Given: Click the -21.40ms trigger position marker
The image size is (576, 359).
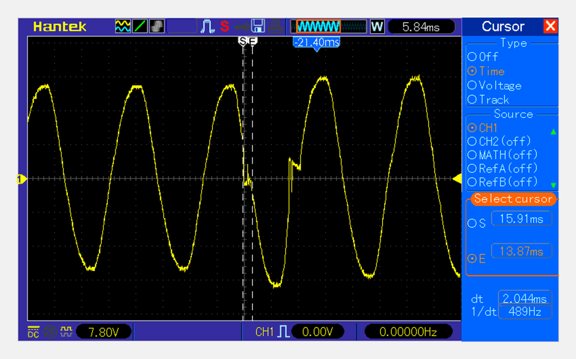Looking at the screenshot, I should tap(316, 43).
